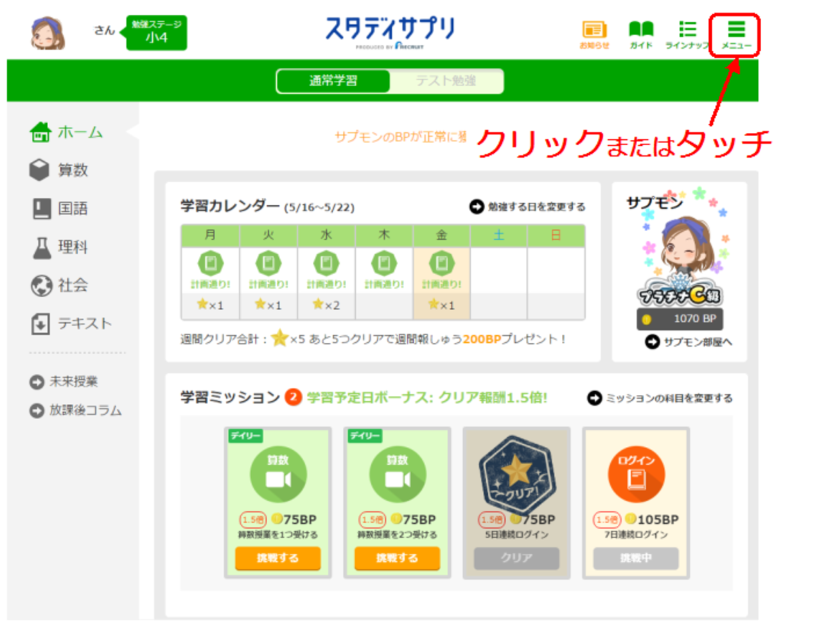Click the 算数 cube icon
835x626 pixels.
pyautogui.click(x=40, y=170)
